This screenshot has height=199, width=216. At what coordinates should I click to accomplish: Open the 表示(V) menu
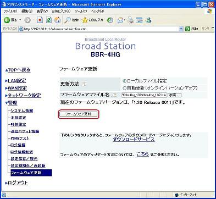coord(42,12)
